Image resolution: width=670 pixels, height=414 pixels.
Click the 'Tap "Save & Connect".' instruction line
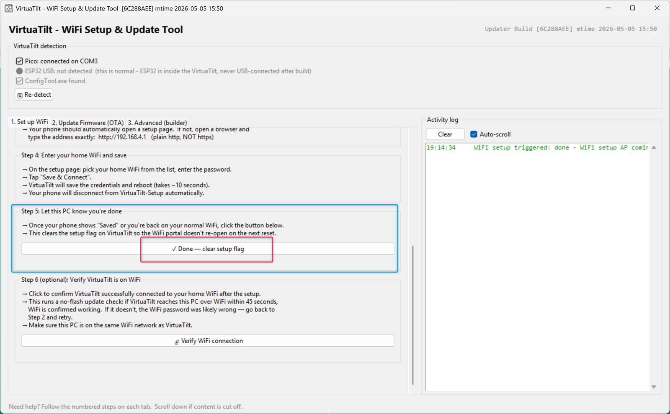[57, 177]
